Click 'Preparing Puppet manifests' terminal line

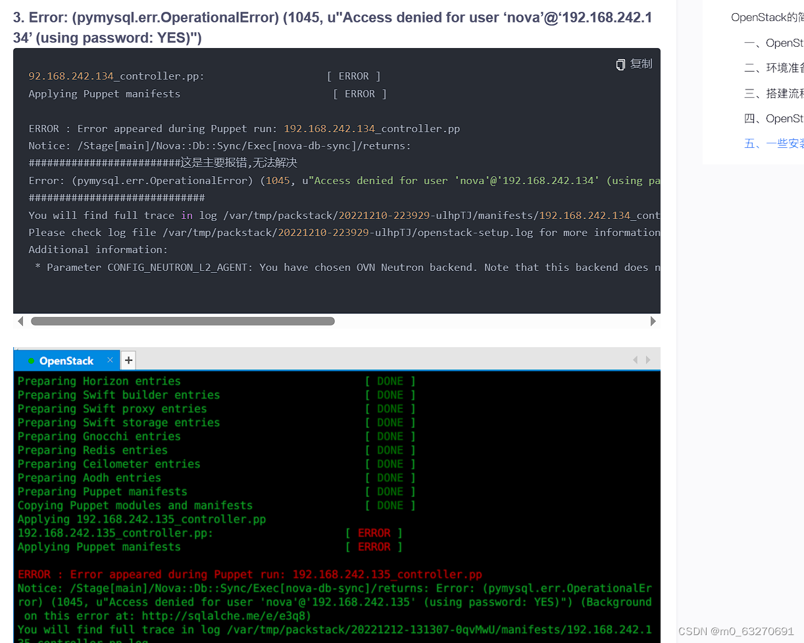[x=102, y=492]
